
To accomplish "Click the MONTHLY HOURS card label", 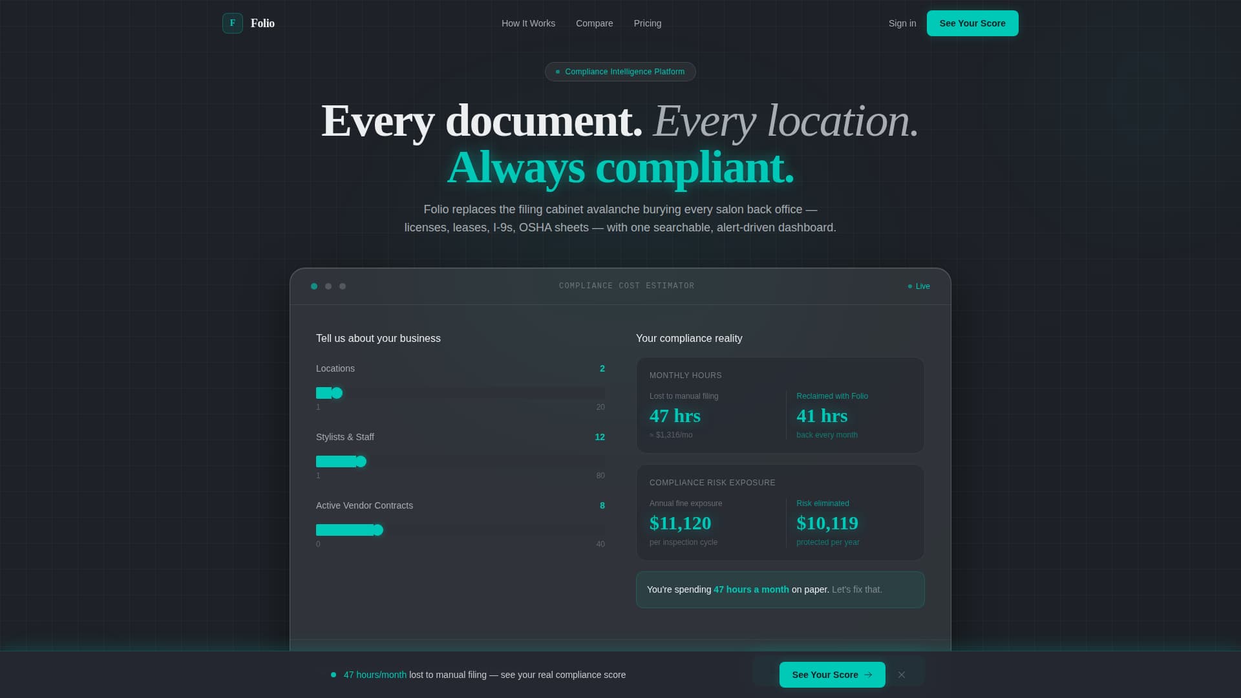I will coord(685,375).
